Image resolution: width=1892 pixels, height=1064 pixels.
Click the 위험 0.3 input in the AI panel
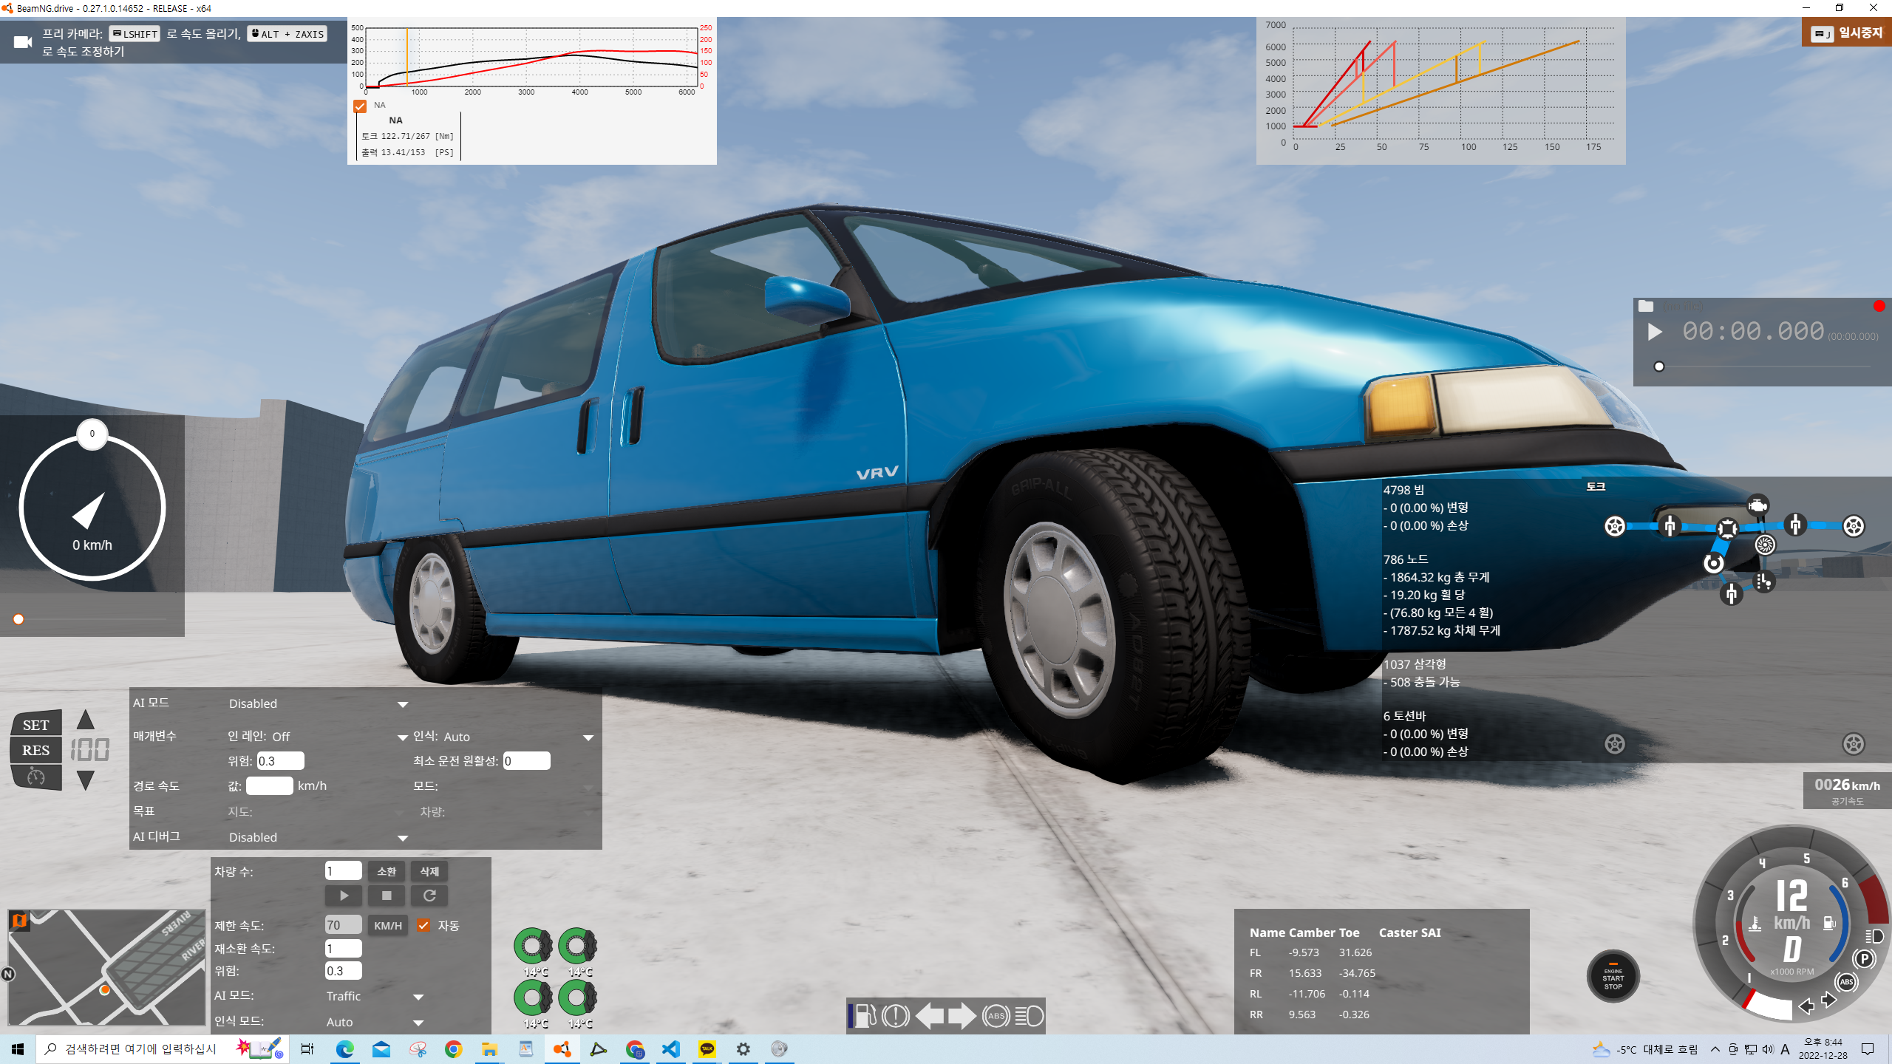pyautogui.click(x=280, y=760)
